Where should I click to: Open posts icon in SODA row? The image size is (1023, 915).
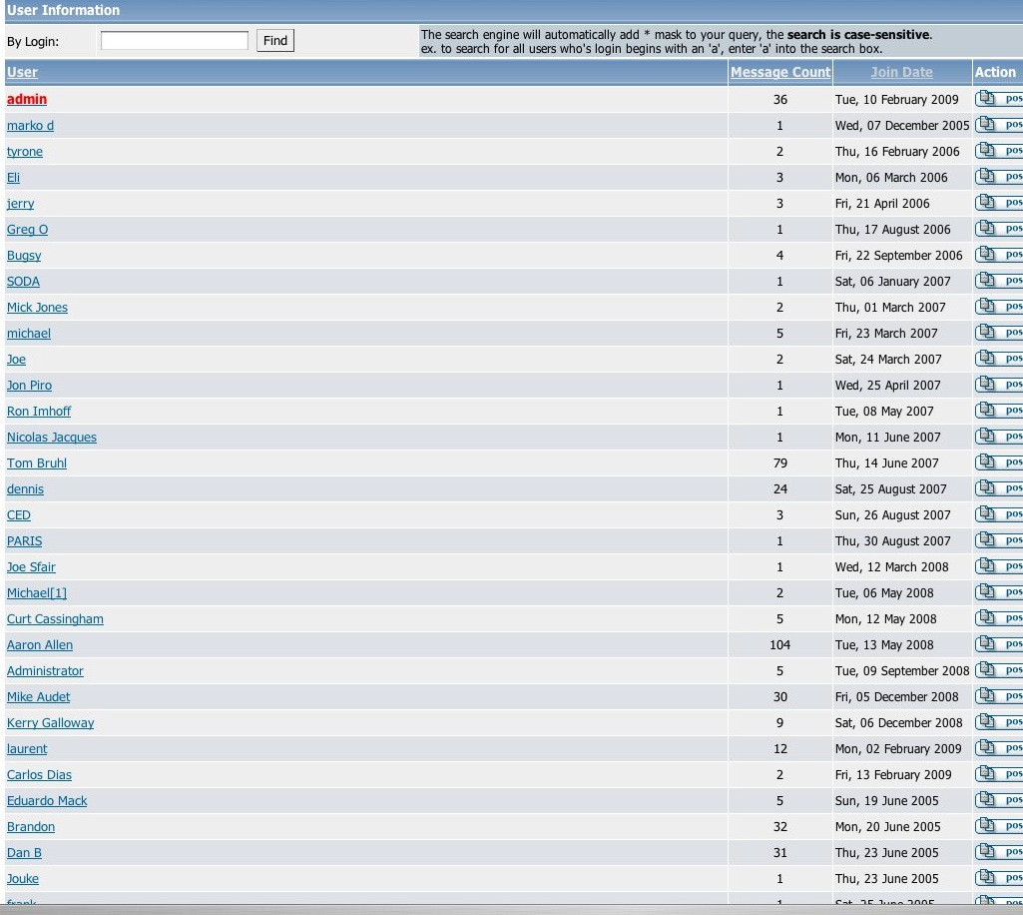(999, 281)
